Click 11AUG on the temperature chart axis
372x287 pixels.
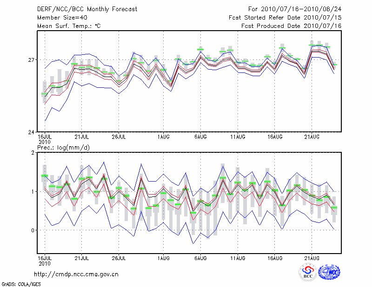238,137
